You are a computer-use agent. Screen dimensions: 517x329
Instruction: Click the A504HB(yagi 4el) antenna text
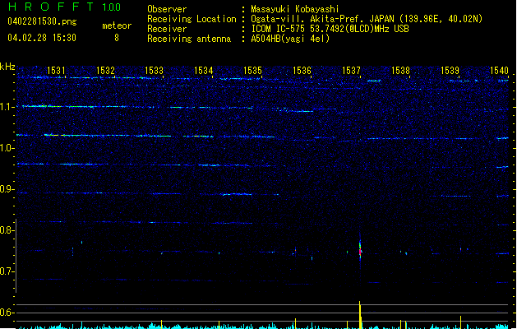point(290,39)
